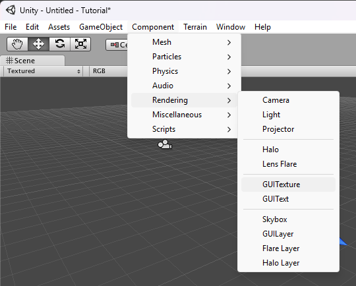This screenshot has height=286, width=356.
Task: Add a Halo component
Action: tap(288, 150)
